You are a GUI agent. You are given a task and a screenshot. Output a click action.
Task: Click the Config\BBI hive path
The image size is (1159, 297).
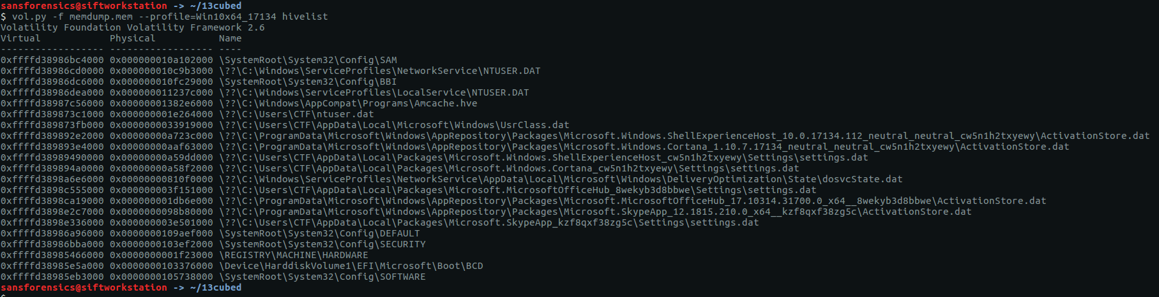coord(308,82)
